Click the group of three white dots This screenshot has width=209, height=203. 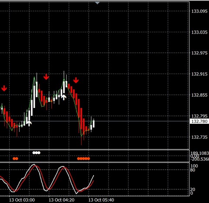click(x=37, y=152)
